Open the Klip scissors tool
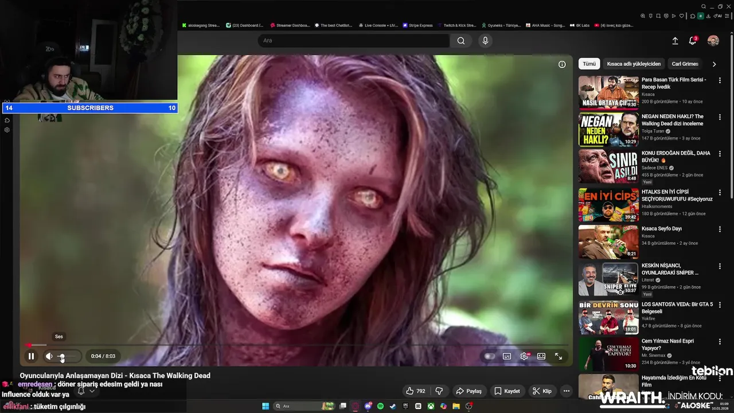The width and height of the screenshot is (734, 413). pyautogui.click(x=542, y=391)
